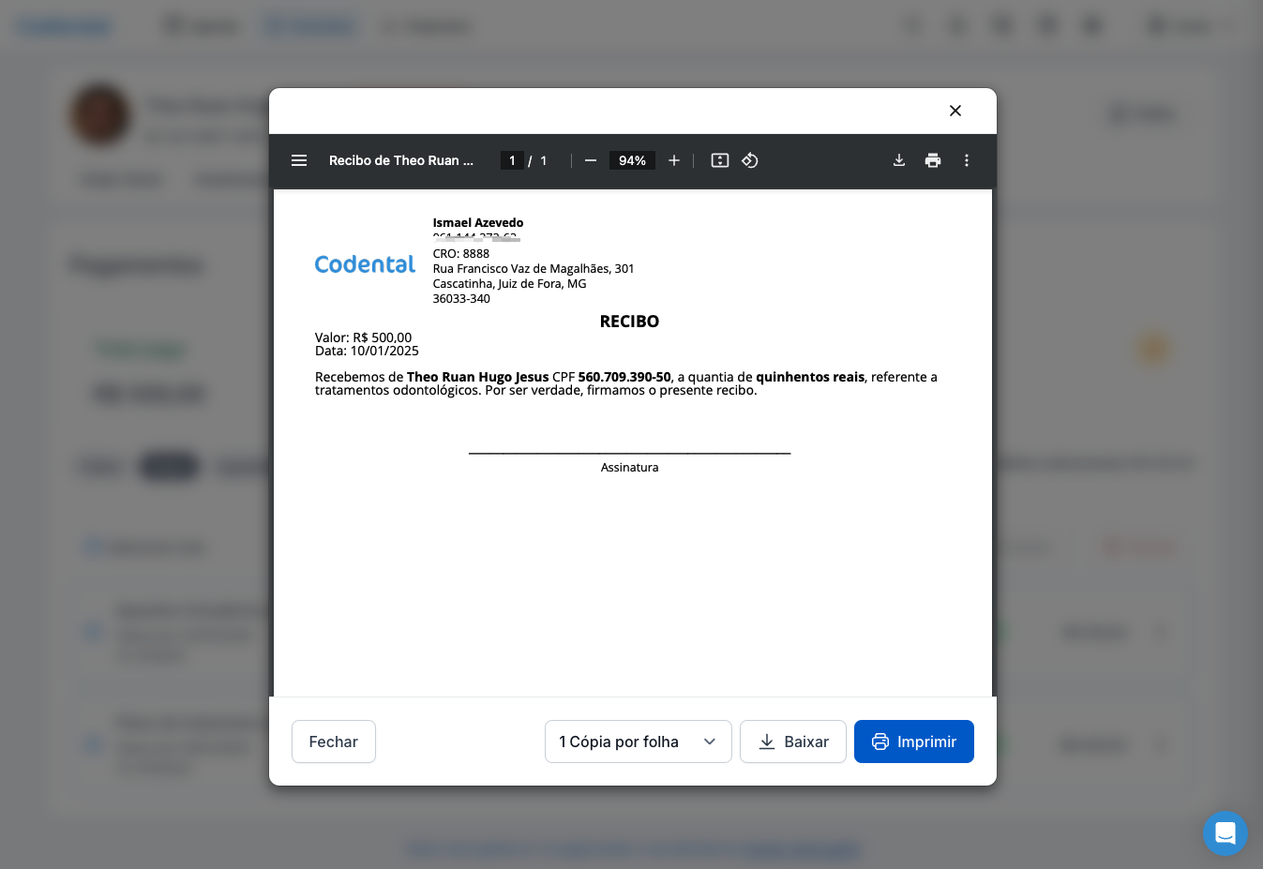This screenshot has height=869, width=1263.
Task: Expand the "1 Cópia por folha" dropdown
Action: tap(638, 742)
